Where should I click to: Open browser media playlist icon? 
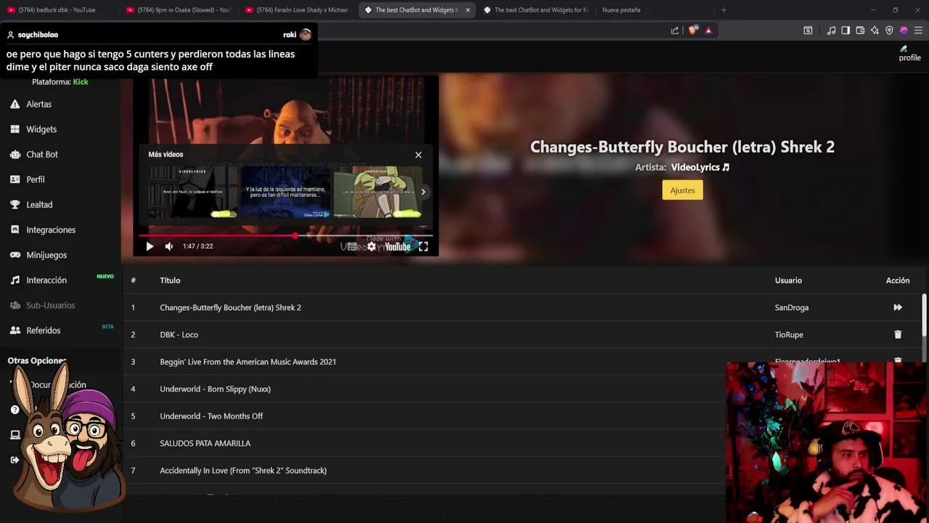point(831,31)
